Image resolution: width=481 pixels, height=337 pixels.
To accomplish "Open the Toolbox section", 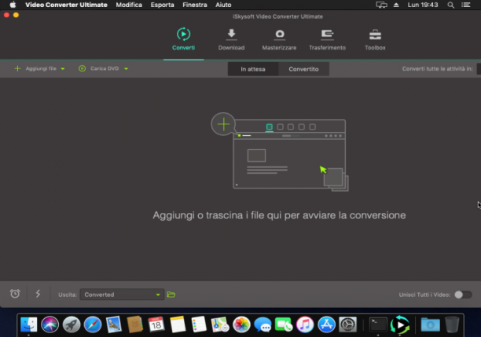I will tap(375, 39).
